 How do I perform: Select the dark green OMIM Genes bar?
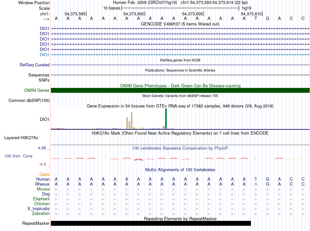coord(180,91)
